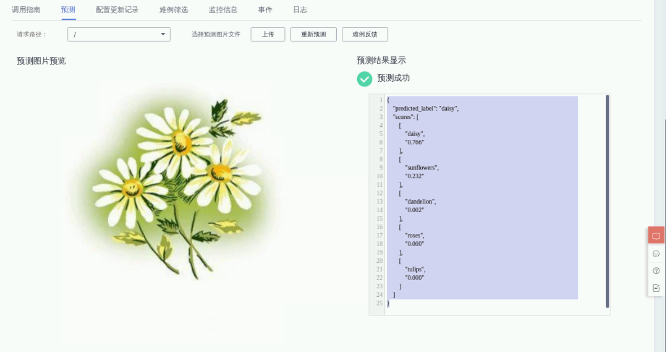Image resolution: width=666 pixels, height=352 pixels.
Task: Click the smiley face feedback icon
Action: click(x=656, y=253)
